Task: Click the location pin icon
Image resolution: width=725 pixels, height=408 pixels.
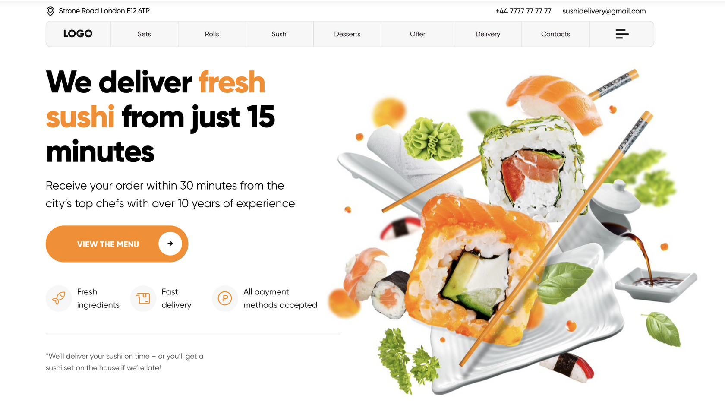Action: click(x=50, y=11)
